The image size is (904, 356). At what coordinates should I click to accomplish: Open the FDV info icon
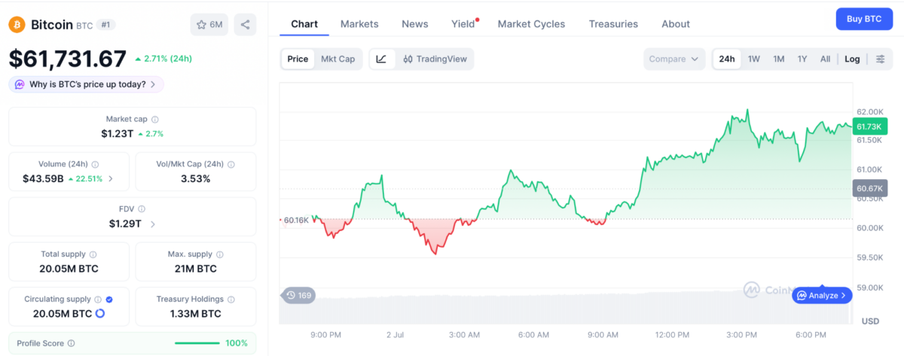pos(142,209)
